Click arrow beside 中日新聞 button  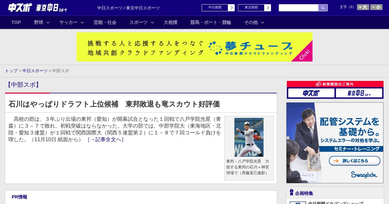coord(231,8)
